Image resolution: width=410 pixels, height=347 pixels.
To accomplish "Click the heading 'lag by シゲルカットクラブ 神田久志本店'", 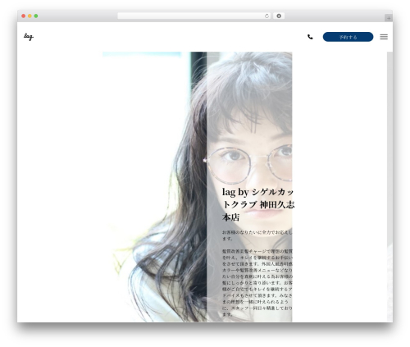I will coord(258,204).
